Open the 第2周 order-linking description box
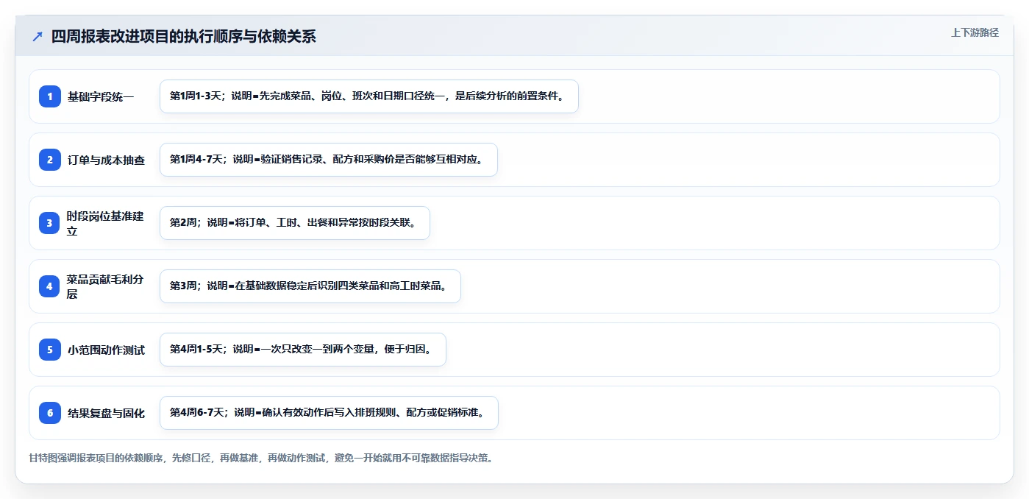 click(295, 223)
